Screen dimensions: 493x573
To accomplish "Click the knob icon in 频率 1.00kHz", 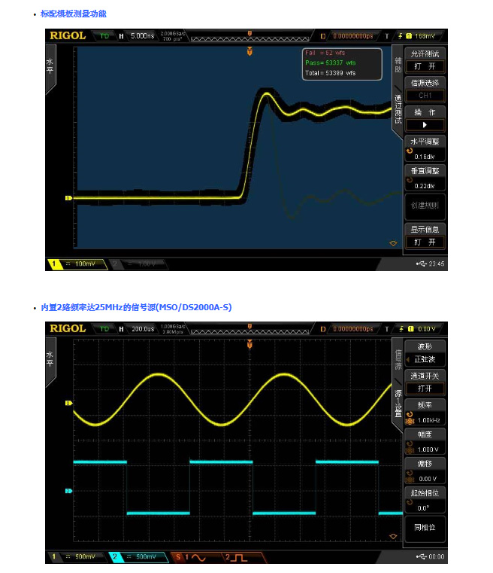I will coord(410,419).
